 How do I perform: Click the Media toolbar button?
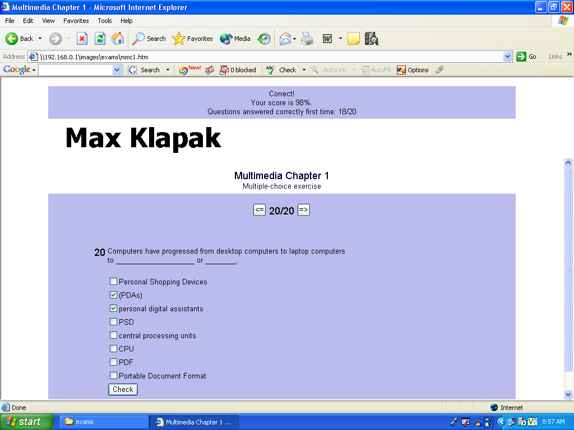(x=235, y=39)
